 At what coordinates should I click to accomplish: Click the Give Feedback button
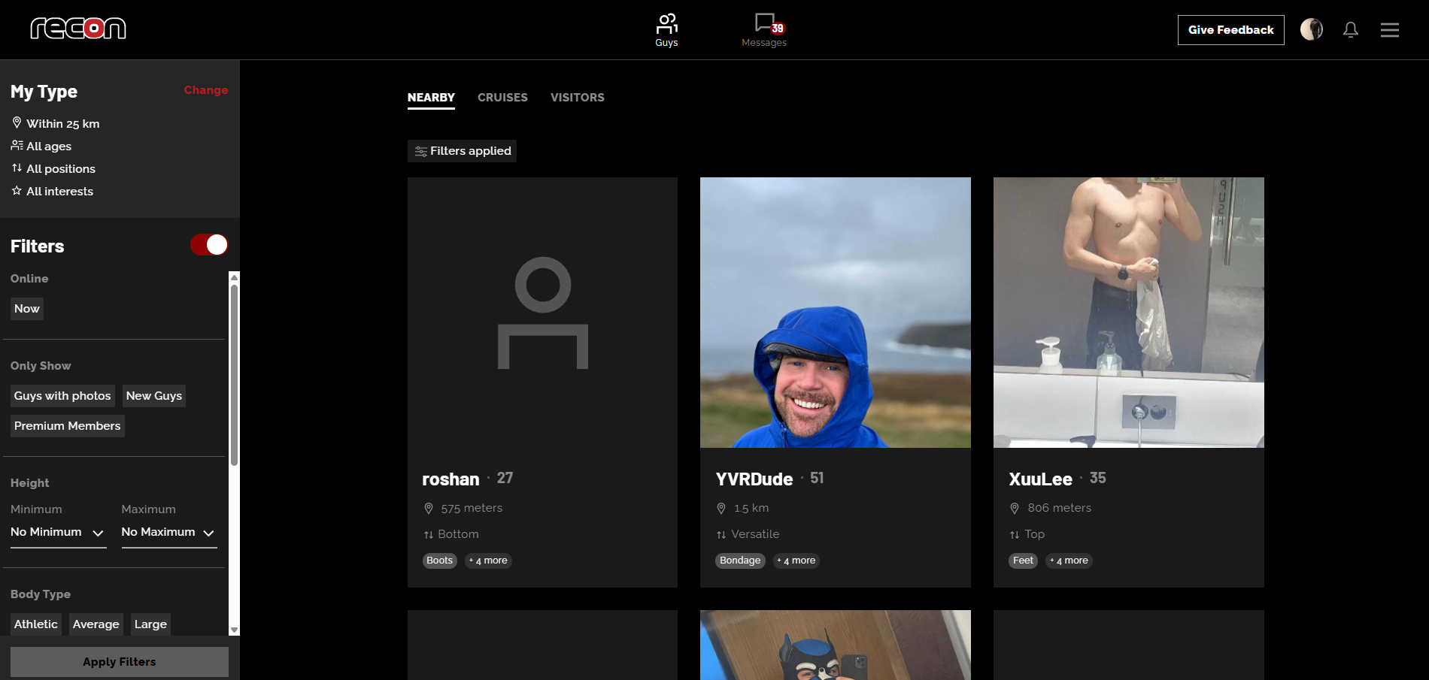pos(1230,30)
